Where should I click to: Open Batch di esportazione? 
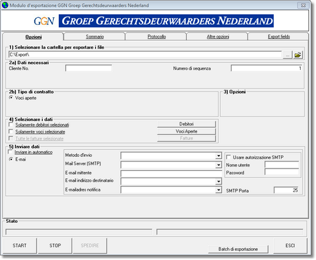click(x=238, y=249)
